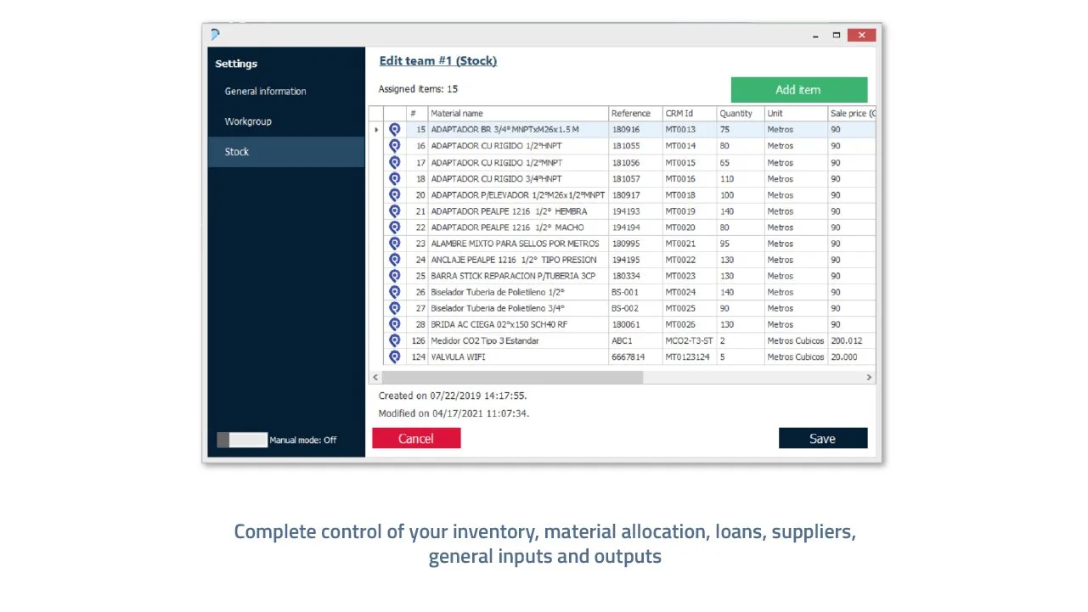Select Medidor CO2 Tipo 3 Estandar cell
The height and width of the screenshot is (612, 1088).
(x=518, y=340)
